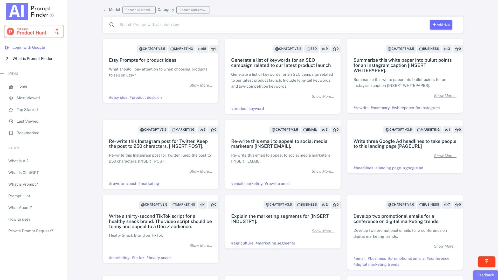
Task: Star the Etsy Prompts card
Action: point(213,49)
